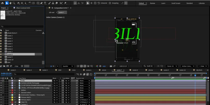Click the red label swatch of dollars layer

(12, 90)
